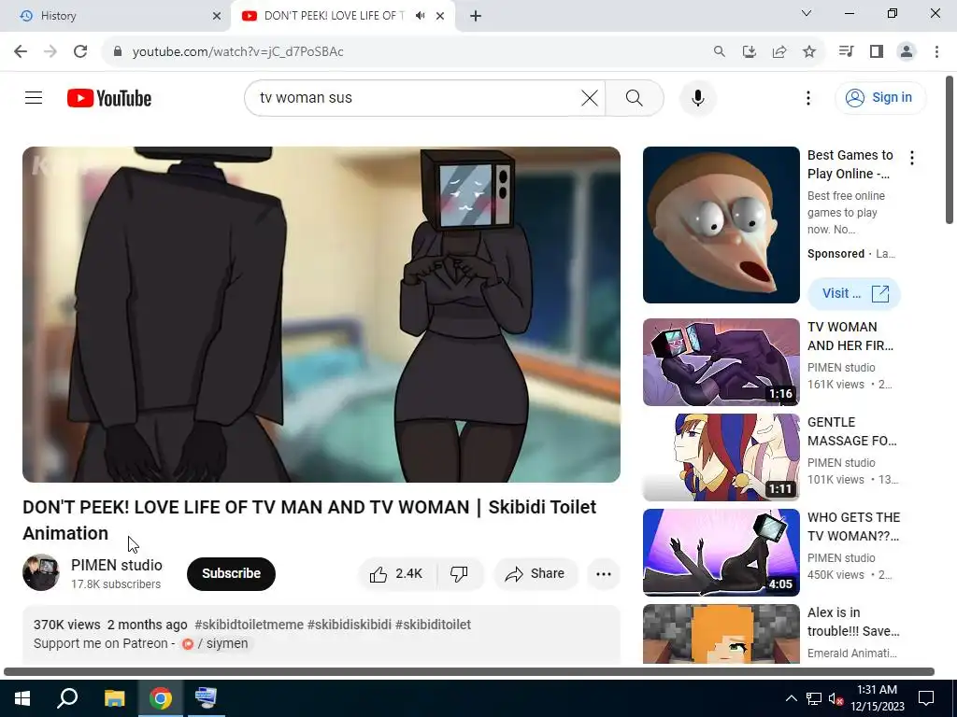Viewport: 957px width, 717px height.
Task: Expand the video description box
Action: coord(321,634)
